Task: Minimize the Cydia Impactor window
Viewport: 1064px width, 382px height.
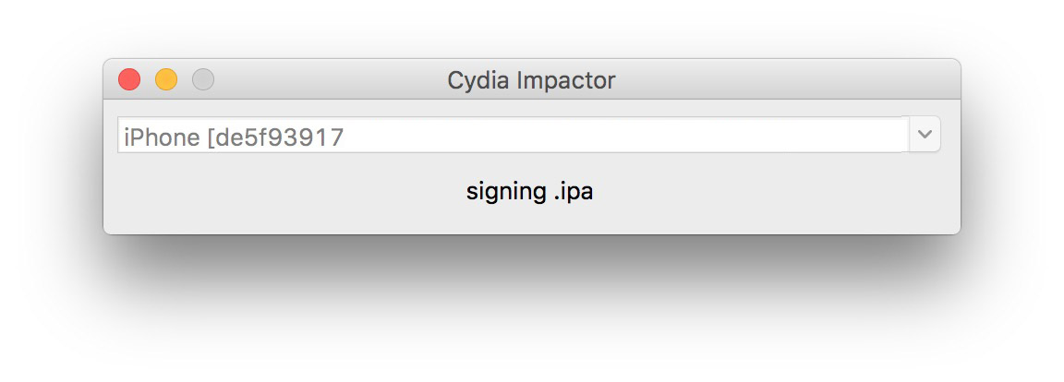Action: [166, 80]
